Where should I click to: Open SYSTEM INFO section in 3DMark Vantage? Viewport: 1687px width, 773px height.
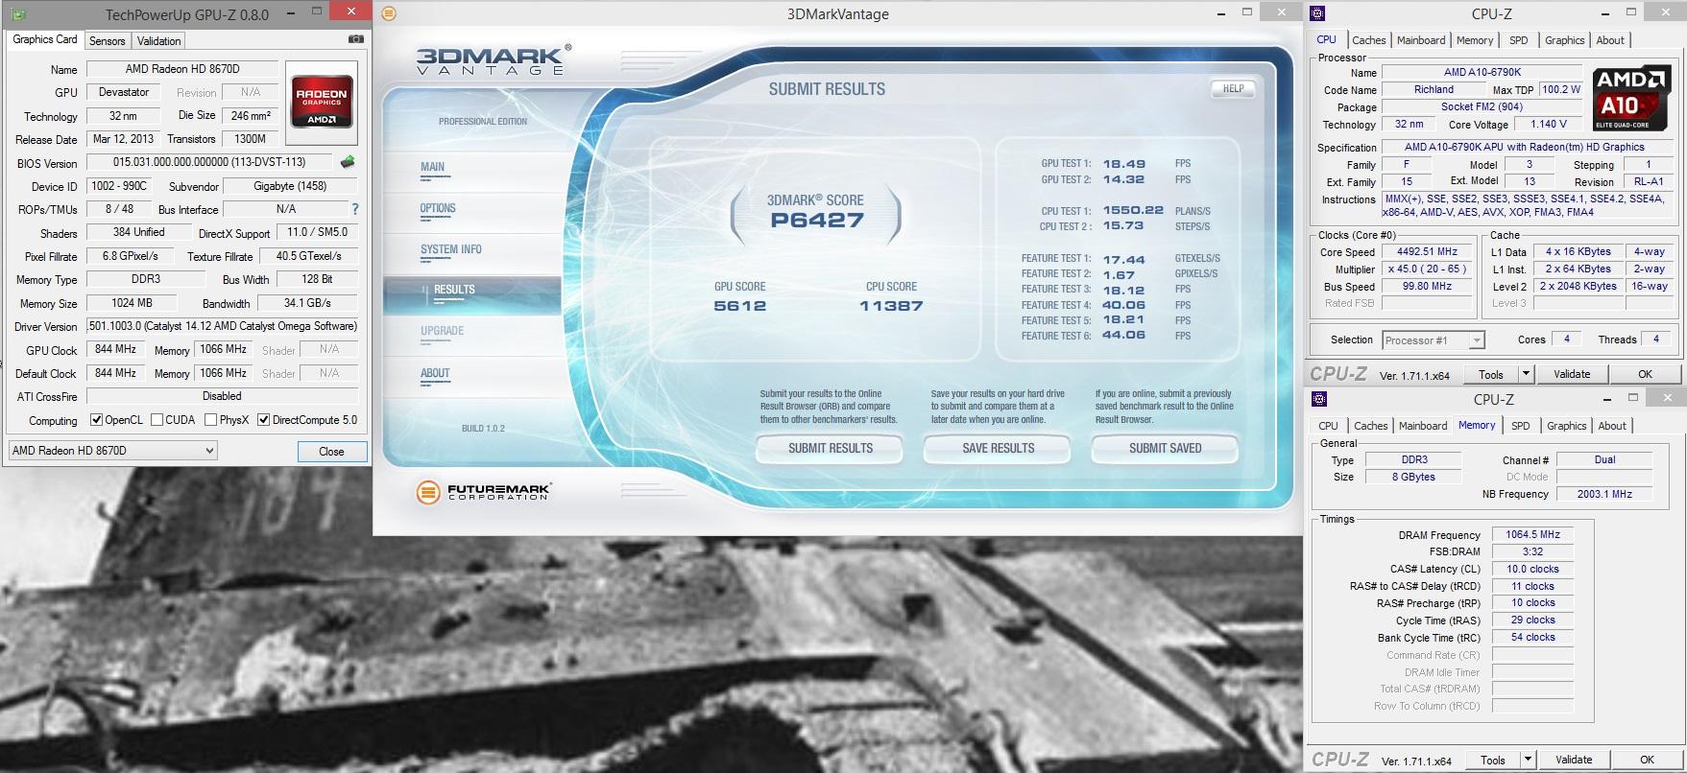click(451, 249)
